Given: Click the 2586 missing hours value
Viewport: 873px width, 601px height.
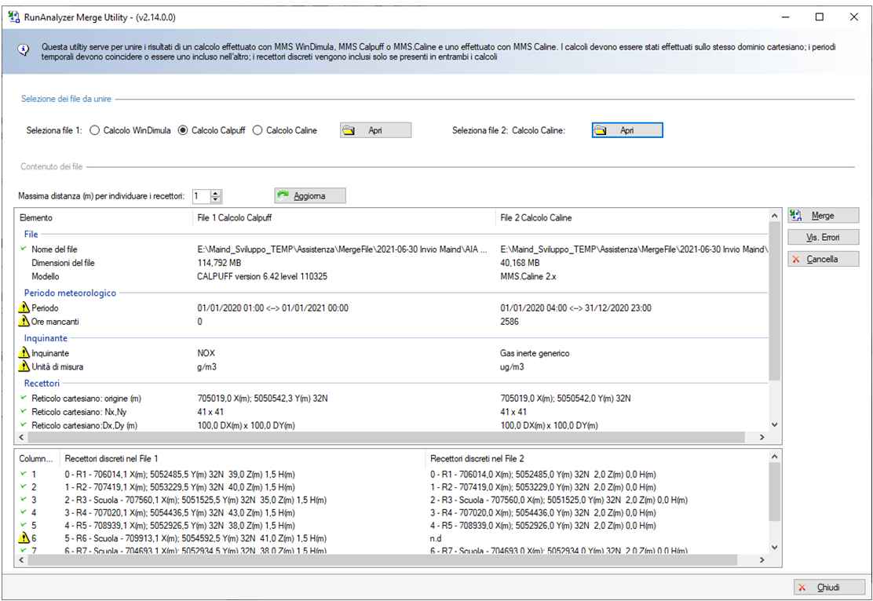Looking at the screenshot, I should coord(510,321).
